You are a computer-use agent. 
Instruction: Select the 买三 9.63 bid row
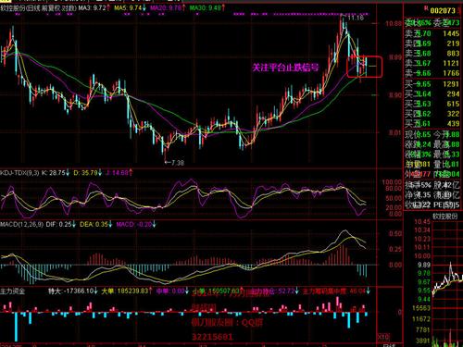[432, 104]
